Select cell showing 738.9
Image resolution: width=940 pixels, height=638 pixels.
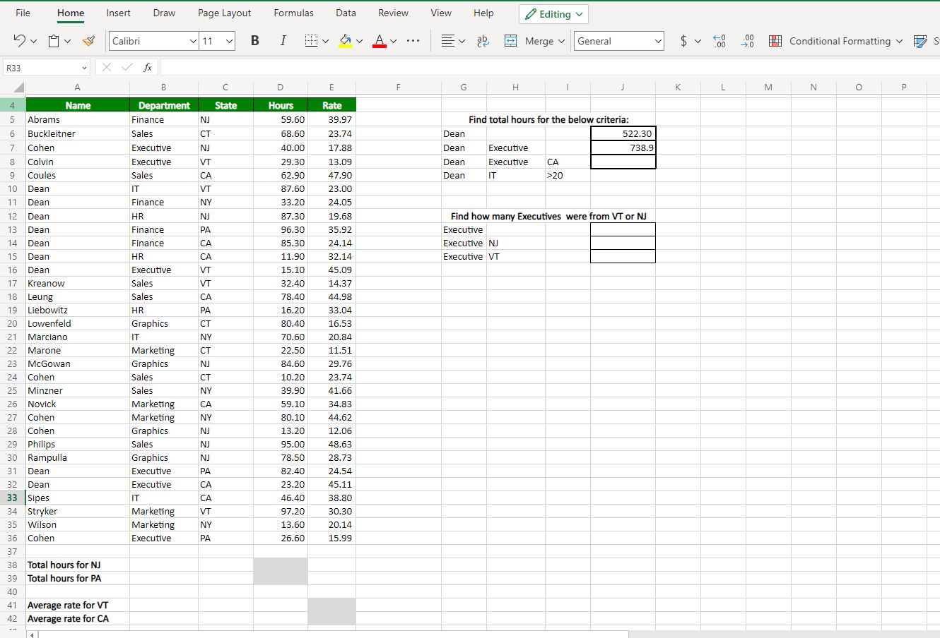pyautogui.click(x=623, y=148)
